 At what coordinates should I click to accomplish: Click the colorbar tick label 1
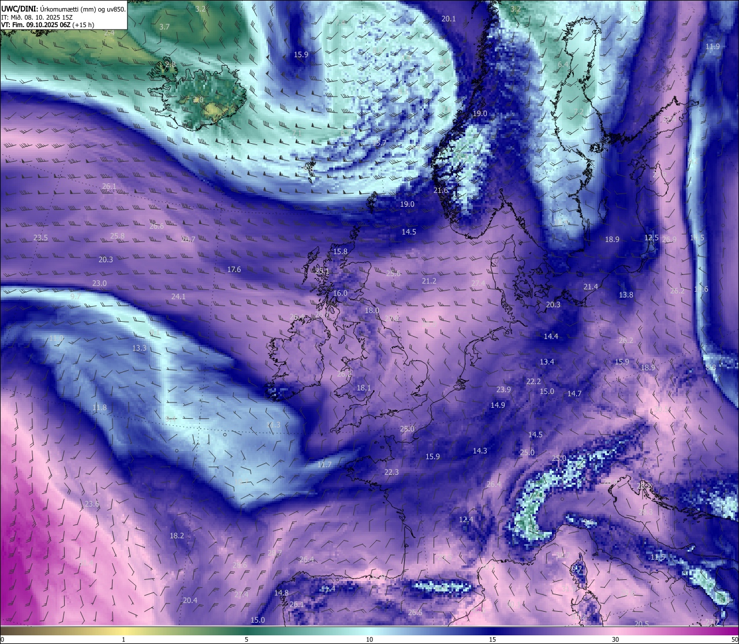[x=124, y=639]
